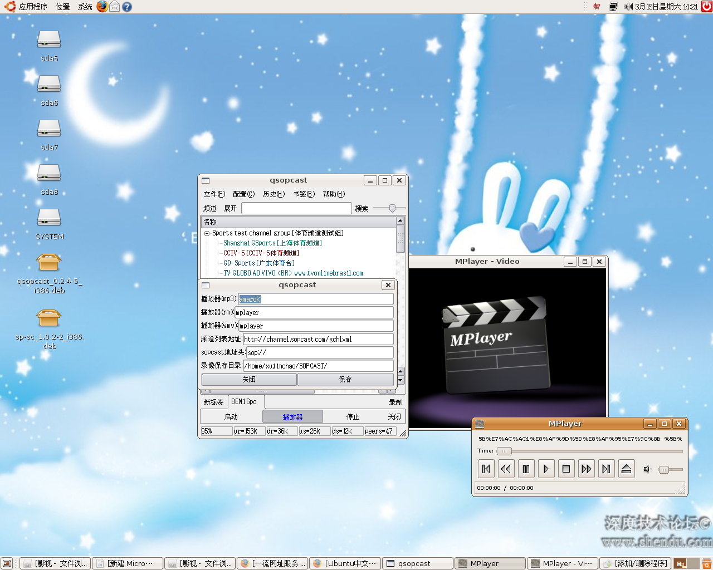This screenshot has width=713, height=570.
Task: Click show desktop icon in bottom panel
Action: coord(7,563)
